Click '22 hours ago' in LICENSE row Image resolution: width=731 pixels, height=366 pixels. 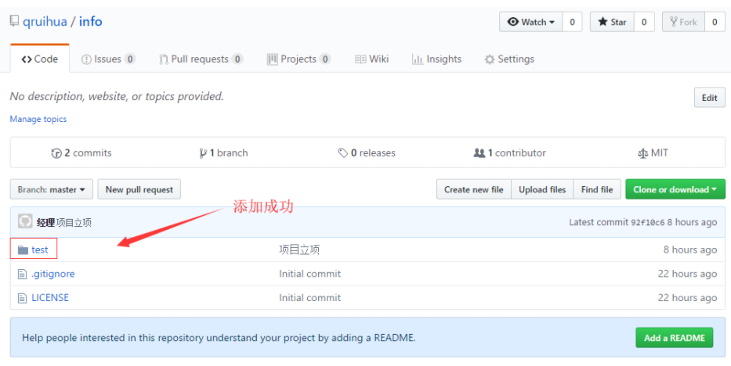point(687,298)
